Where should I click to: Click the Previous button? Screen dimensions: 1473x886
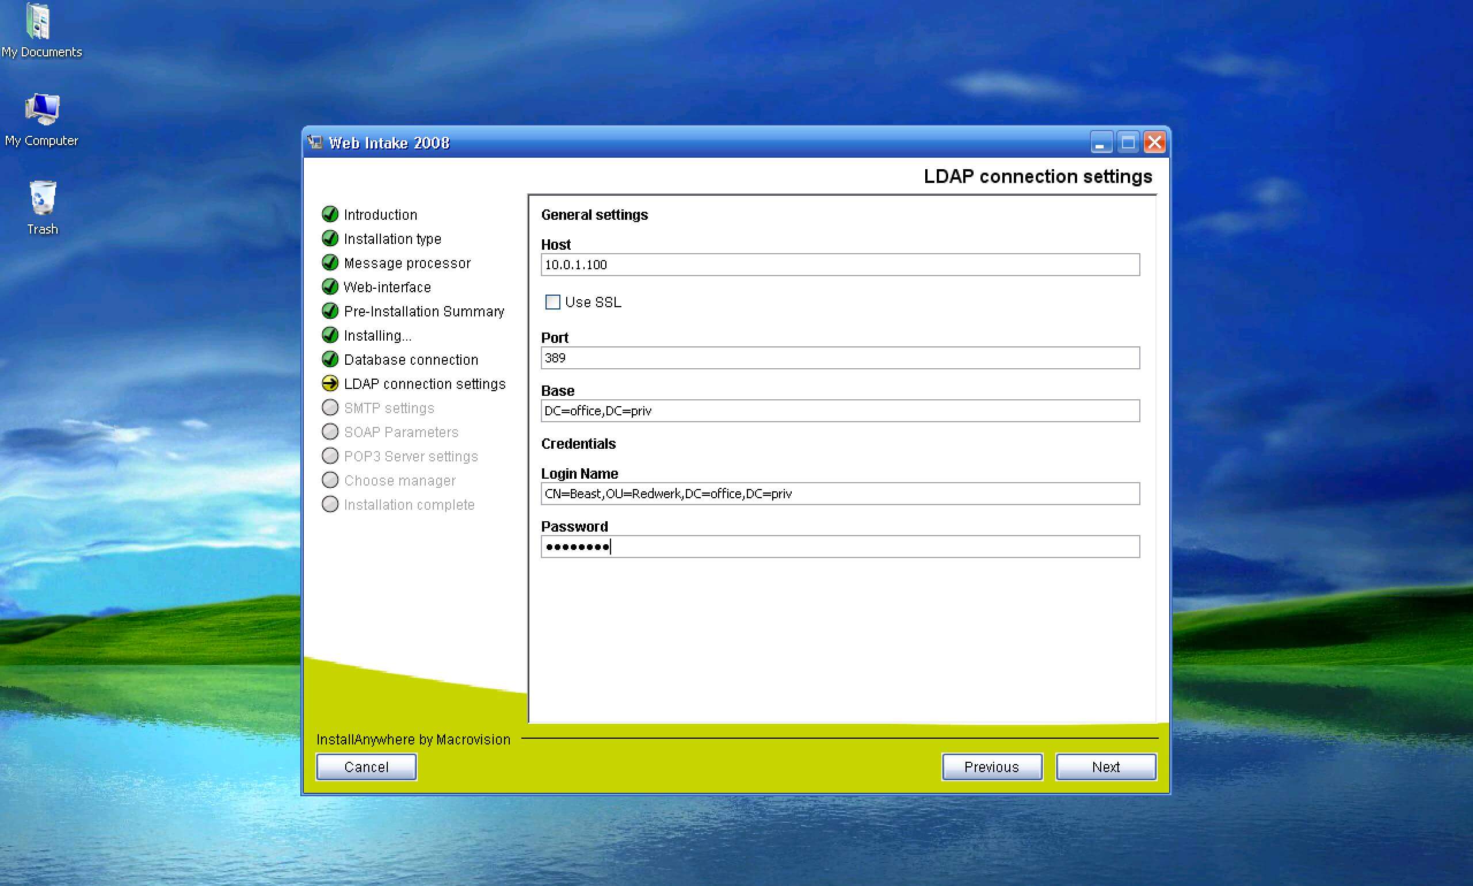click(x=992, y=766)
